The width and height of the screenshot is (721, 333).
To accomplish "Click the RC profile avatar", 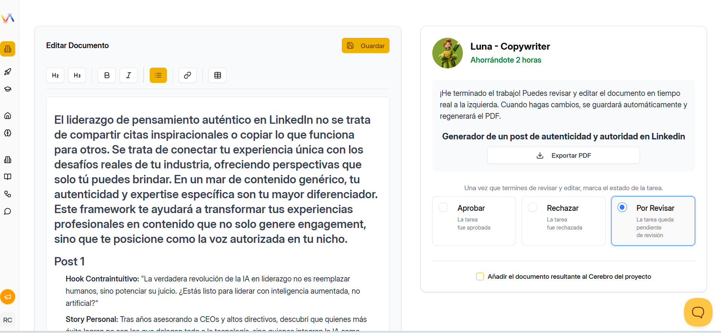I will click(8, 320).
